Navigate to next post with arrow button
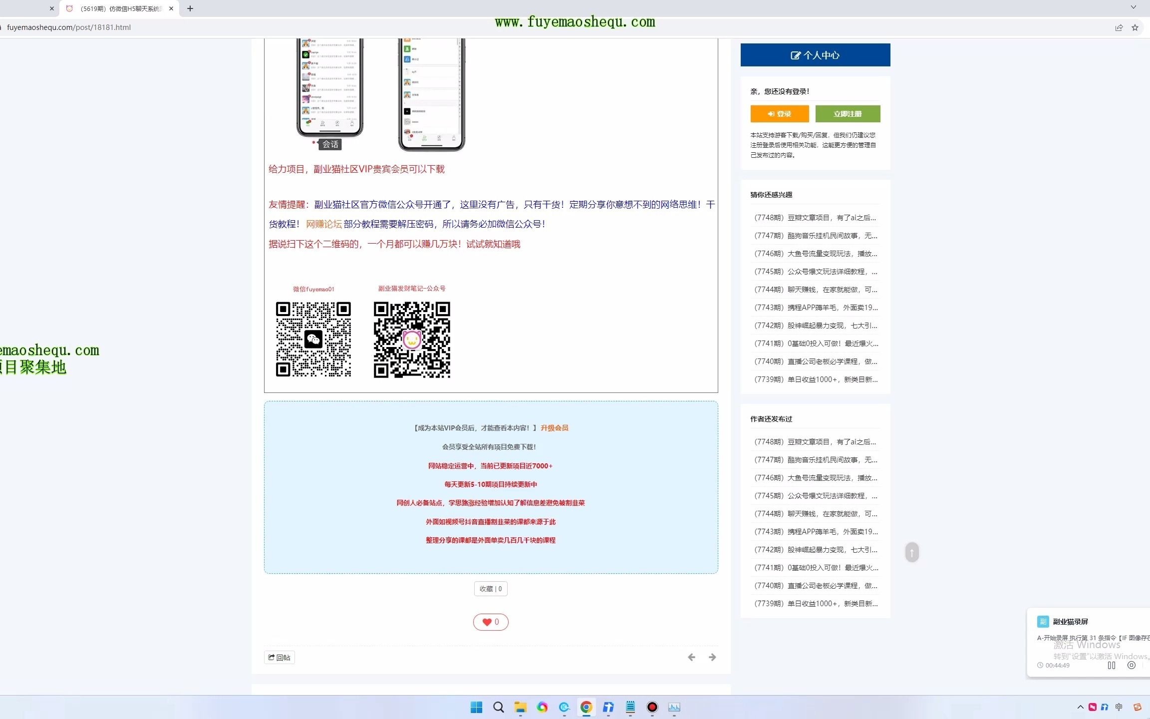Viewport: 1150px width, 719px height. (x=713, y=657)
